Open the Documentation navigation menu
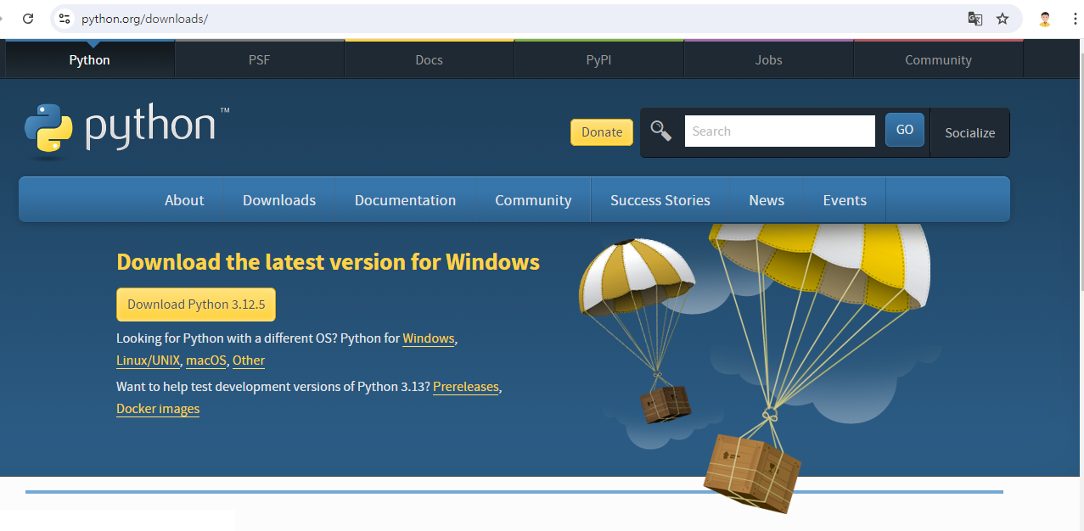Image resolution: width=1084 pixels, height=531 pixels. [x=405, y=200]
